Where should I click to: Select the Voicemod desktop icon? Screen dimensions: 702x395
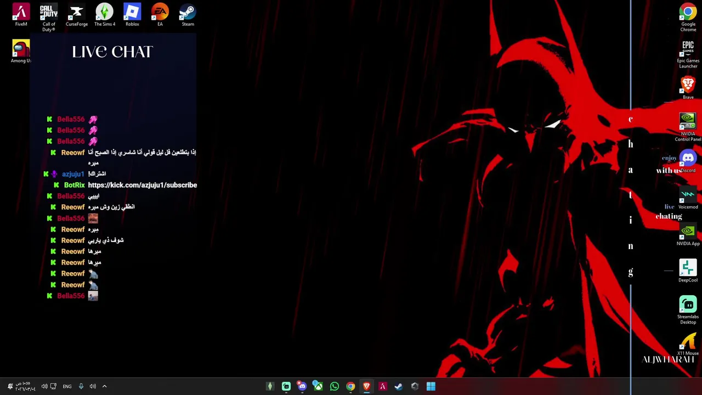point(688,198)
